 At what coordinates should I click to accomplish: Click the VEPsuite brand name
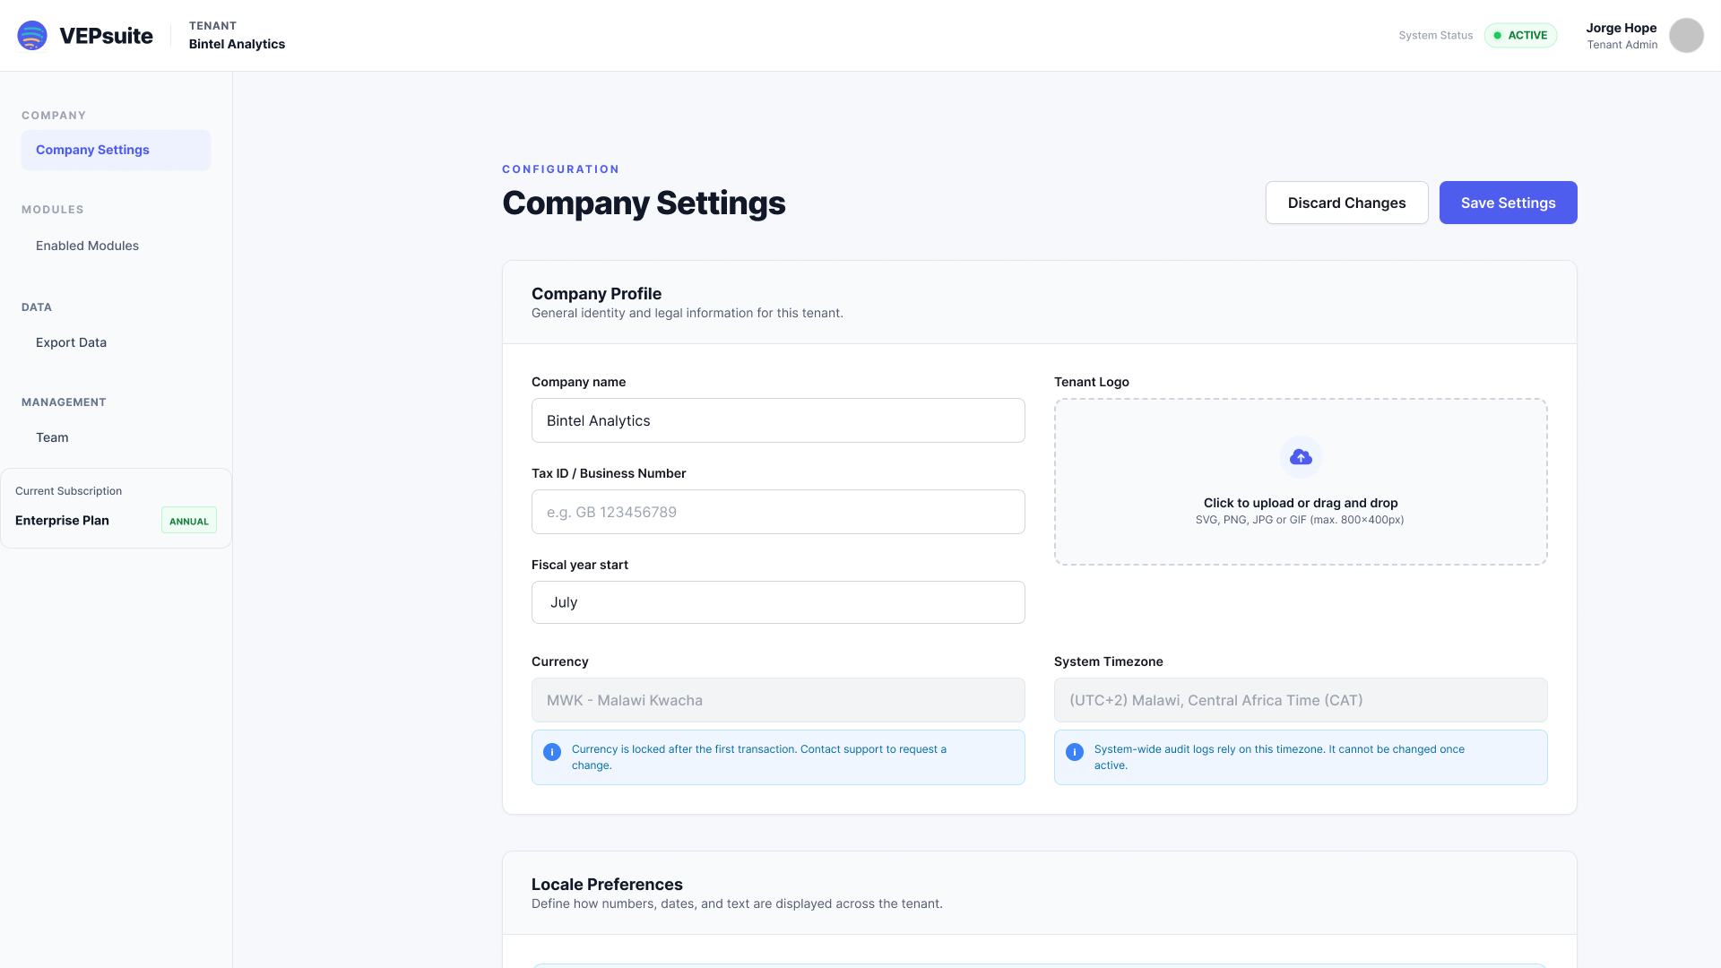(x=106, y=36)
